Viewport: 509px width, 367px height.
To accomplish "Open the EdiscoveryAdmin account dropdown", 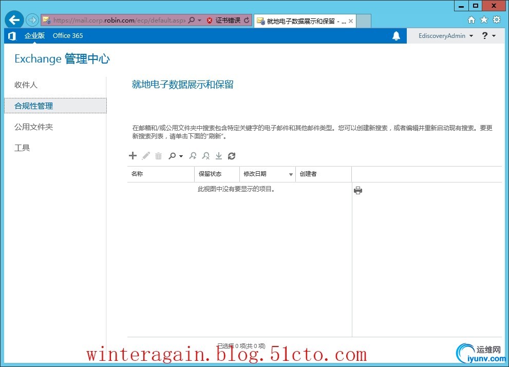I will [x=446, y=36].
